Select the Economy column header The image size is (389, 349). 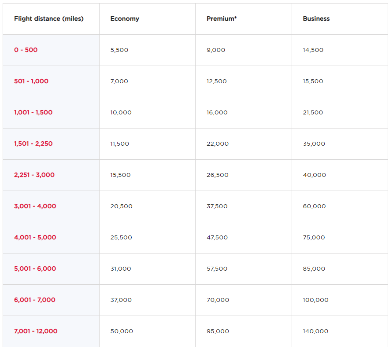(125, 19)
